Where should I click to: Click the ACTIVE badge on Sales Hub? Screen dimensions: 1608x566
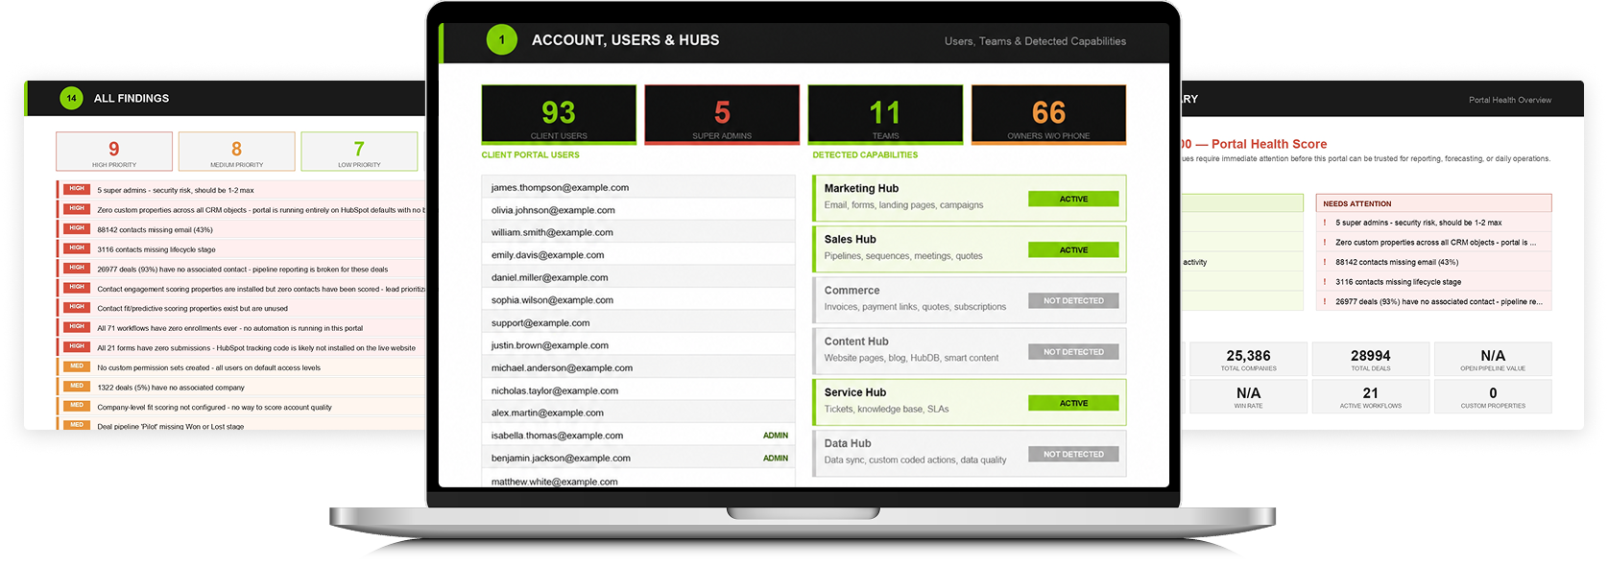[1073, 249]
